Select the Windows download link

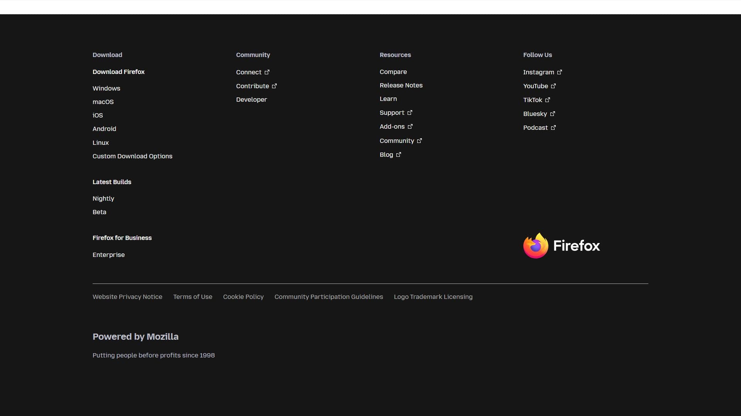(106, 88)
